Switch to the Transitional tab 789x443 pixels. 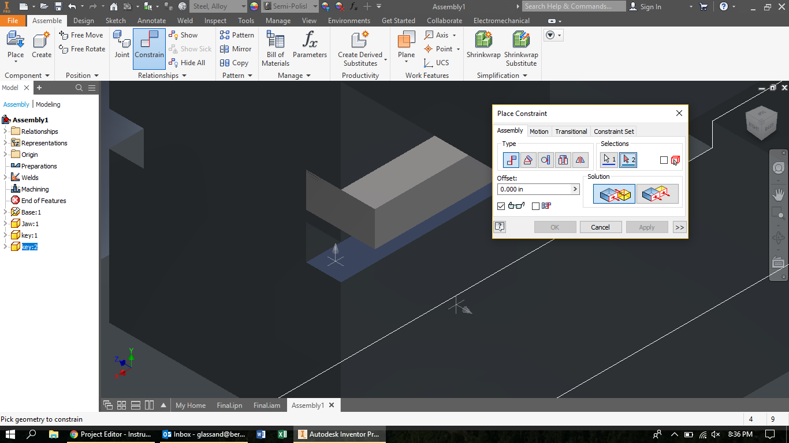(571, 132)
